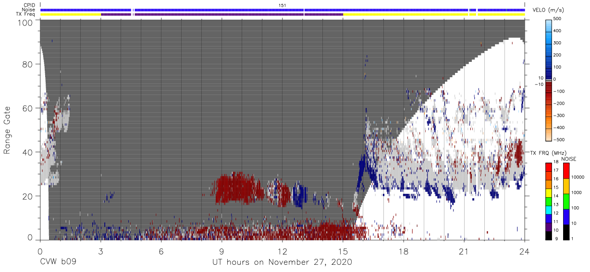Viewport: 590px width, 272px height.
Task: Click the purple TX Freq bar segment from 3 to 13 UT
Action: tap(222, 14)
